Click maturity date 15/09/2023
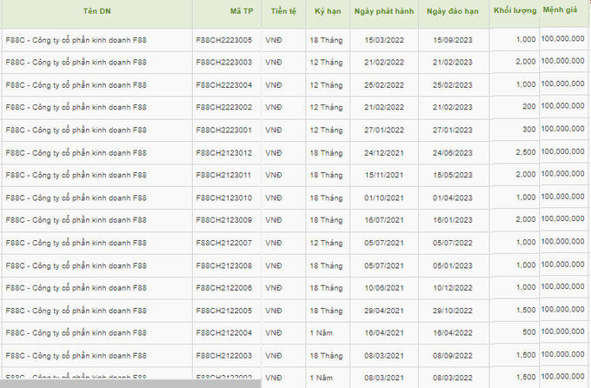 453,40
